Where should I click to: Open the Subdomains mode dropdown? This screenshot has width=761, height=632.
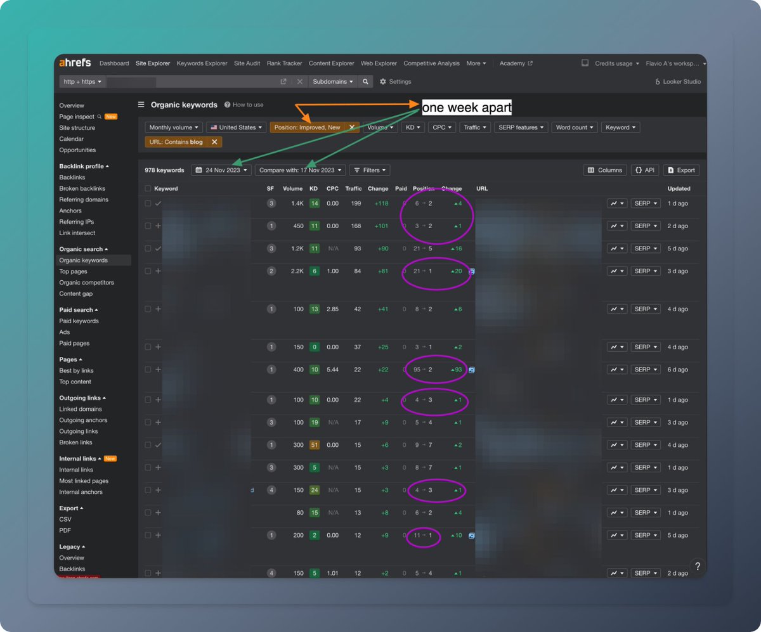[333, 82]
